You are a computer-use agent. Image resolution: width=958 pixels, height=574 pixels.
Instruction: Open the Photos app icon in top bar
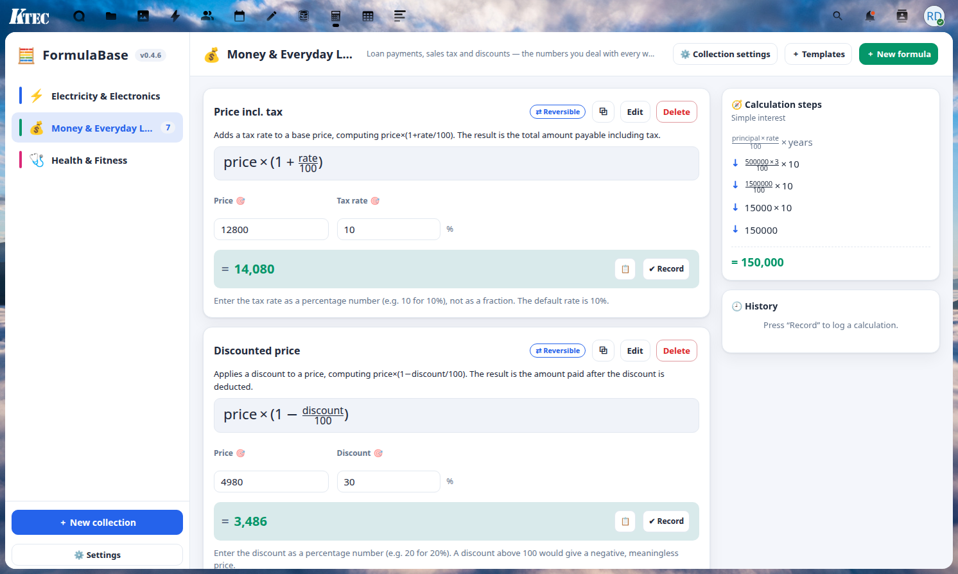pos(143,16)
